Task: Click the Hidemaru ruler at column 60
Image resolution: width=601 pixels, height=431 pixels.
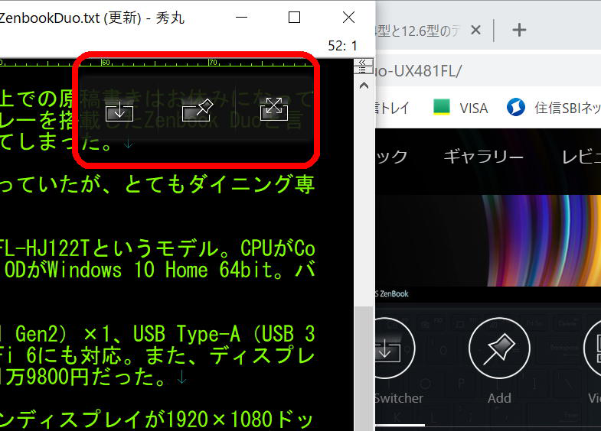Action: click(106, 63)
